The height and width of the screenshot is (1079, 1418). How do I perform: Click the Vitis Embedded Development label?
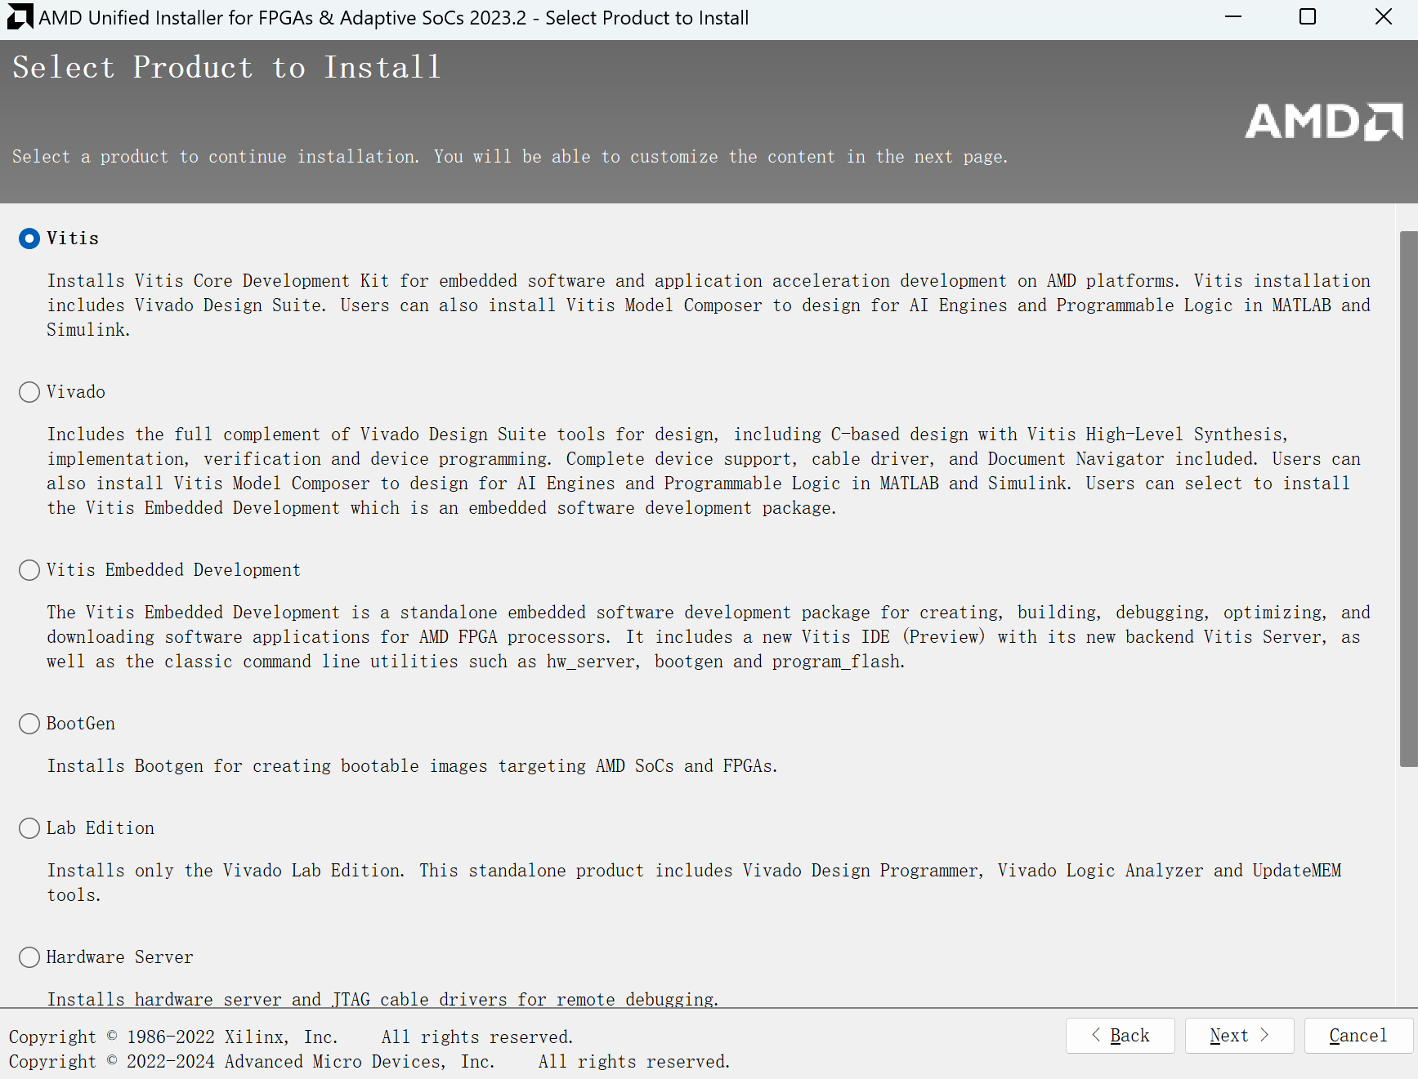(173, 570)
